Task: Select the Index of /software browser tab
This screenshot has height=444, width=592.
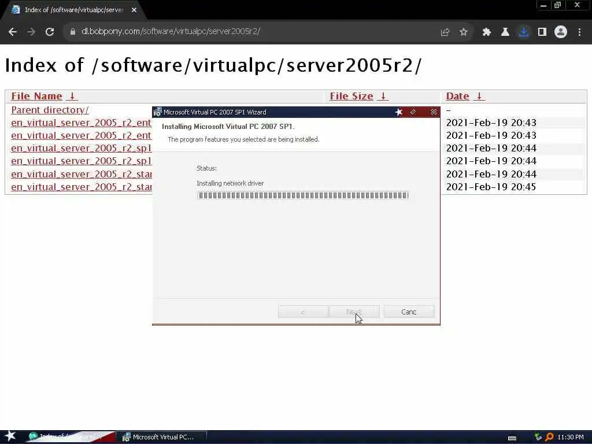Action: [73, 10]
